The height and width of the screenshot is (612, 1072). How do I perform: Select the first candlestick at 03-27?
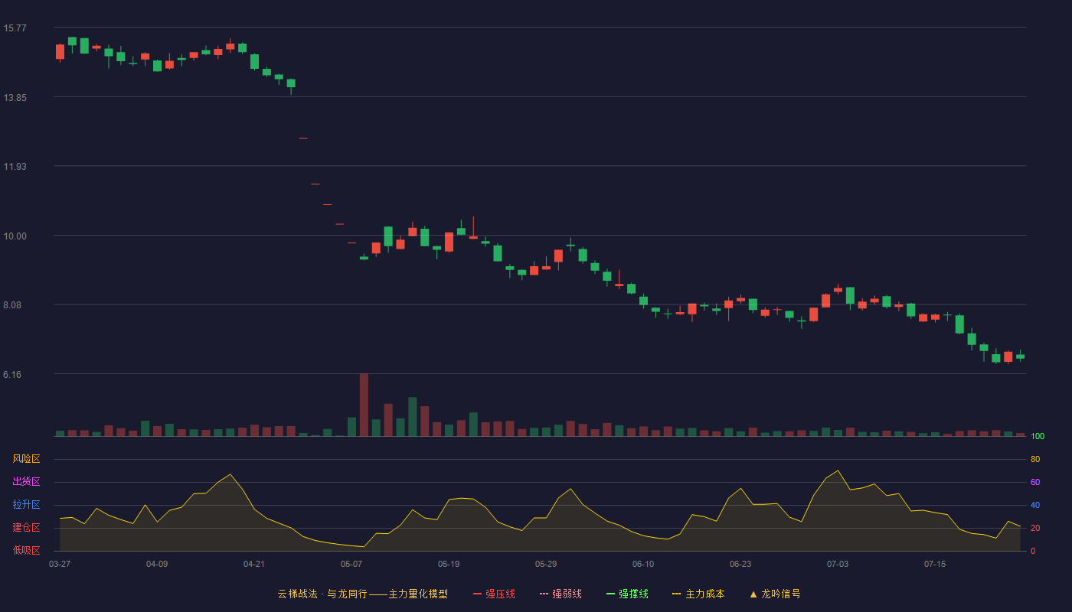pos(60,52)
